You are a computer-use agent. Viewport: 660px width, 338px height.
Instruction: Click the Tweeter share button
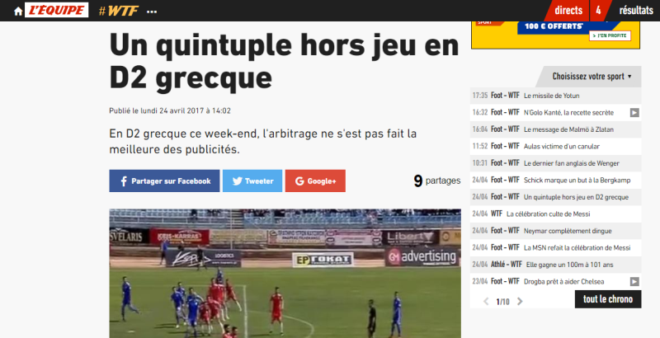(x=252, y=181)
